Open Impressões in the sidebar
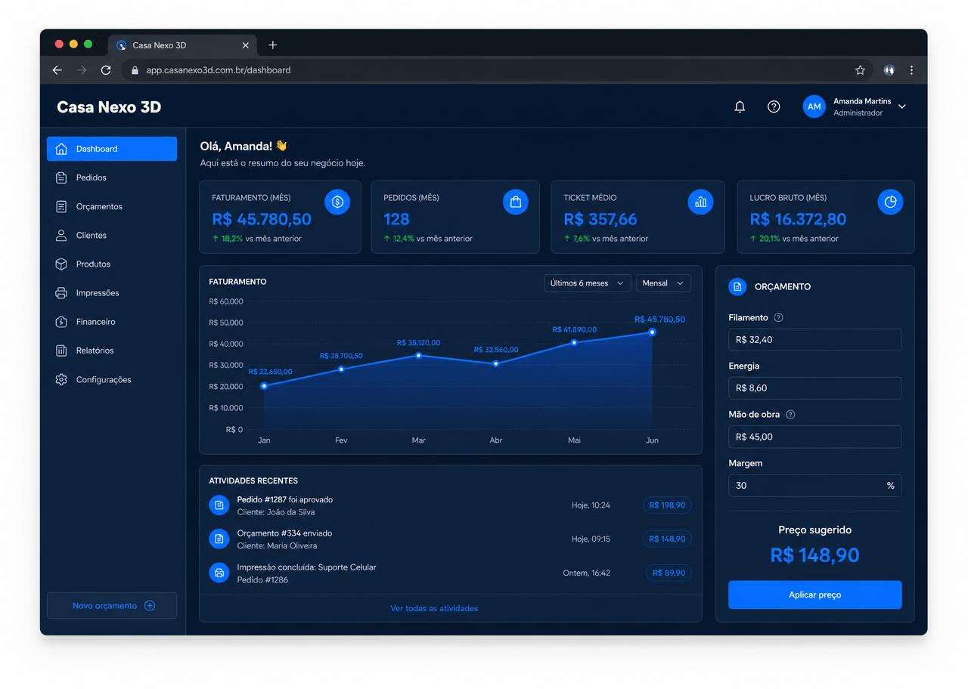 click(x=112, y=293)
